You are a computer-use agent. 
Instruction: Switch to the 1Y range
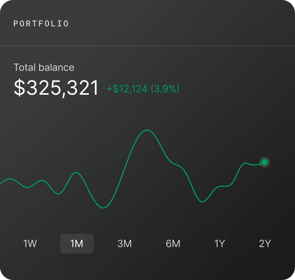220,244
